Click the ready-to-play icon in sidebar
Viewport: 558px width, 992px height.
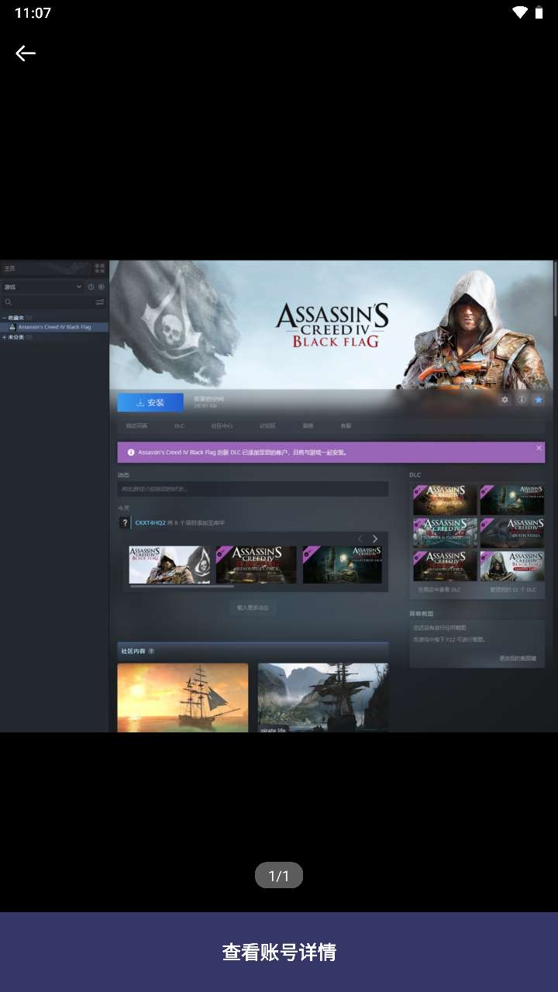101,287
